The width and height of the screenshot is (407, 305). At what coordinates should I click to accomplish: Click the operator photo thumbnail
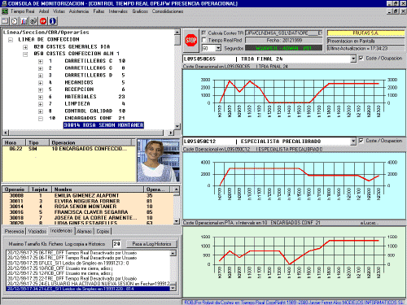(158, 160)
